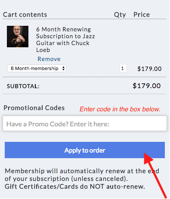Click the Price column header
This screenshot has width=170, height=199.
click(x=142, y=15)
